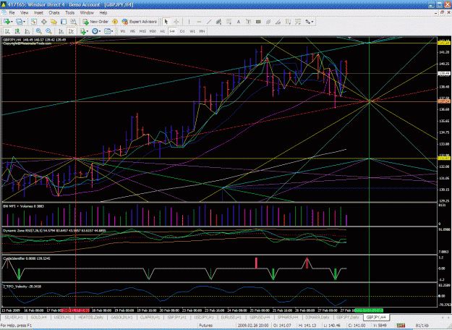This screenshot has height=330, width=452.
Task: Select the Fibonacci Time Zones tool
Action: coord(288,22)
